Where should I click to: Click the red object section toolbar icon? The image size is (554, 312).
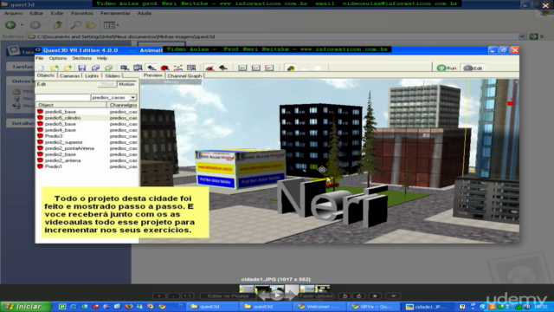click(164, 68)
